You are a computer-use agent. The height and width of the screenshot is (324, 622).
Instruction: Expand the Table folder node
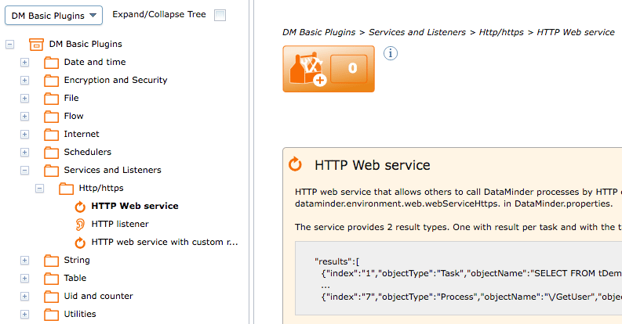[24, 279]
